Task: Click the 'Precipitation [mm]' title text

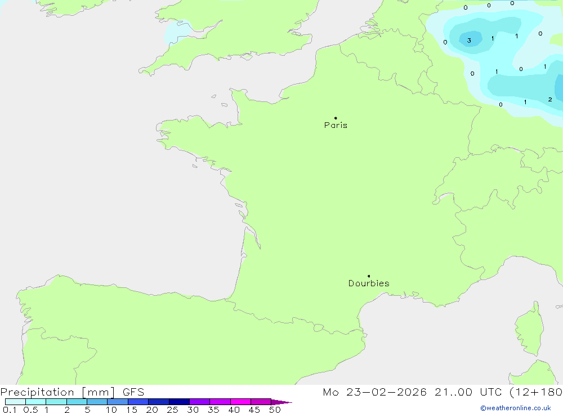Action: coord(57,392)
